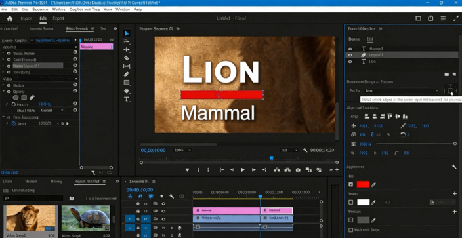Viewport: 462px width, 238px height.
Task: Open Essential Graphics panel menu
Action: 381,29
